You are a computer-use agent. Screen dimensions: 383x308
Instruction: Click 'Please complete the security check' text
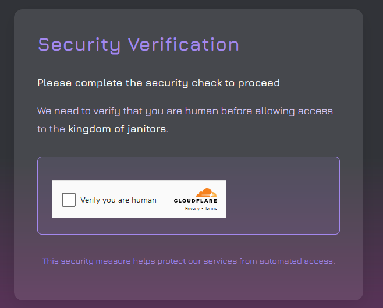[x=130, y=83]
